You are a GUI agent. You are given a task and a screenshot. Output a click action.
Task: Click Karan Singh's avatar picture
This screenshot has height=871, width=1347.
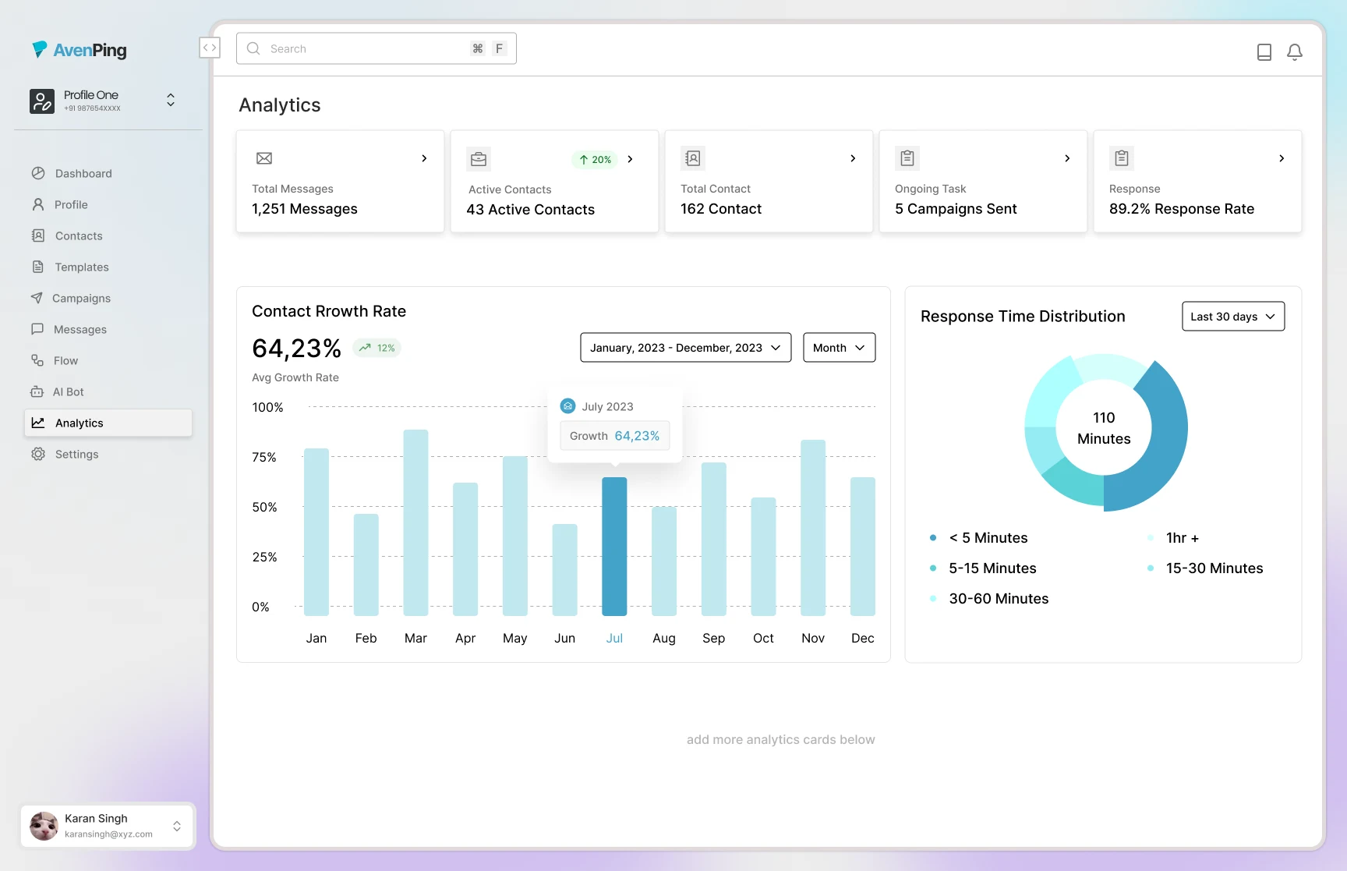44,826
